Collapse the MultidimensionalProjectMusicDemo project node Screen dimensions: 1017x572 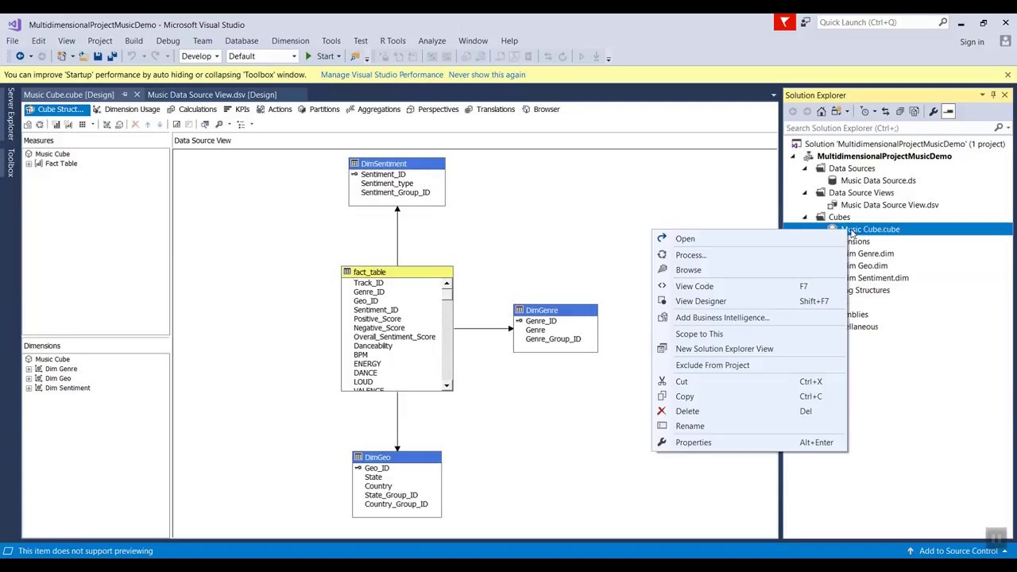click(793, 157)
